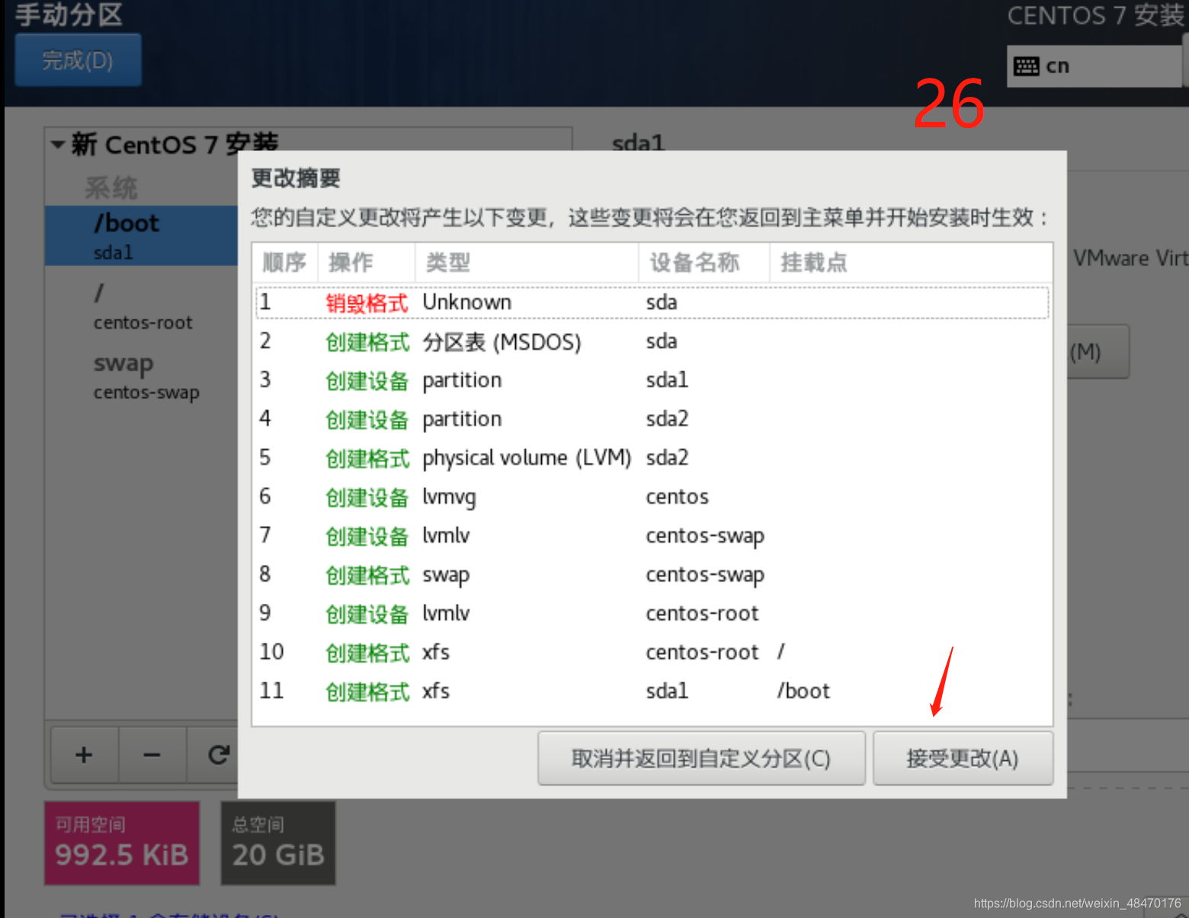The height and width of the screenshot is (918, 1189).
Task: Collapse the New CentOS 7 installation tree
Action: click(x=58, y=144)
